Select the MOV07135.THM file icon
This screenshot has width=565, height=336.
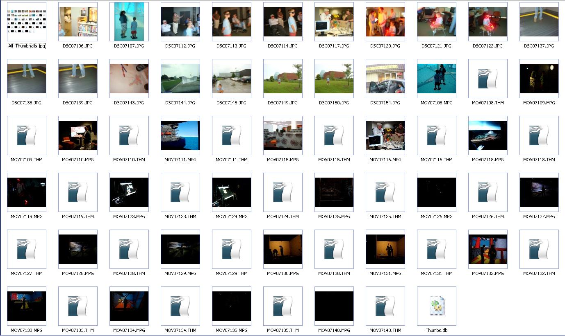point(283,306)
